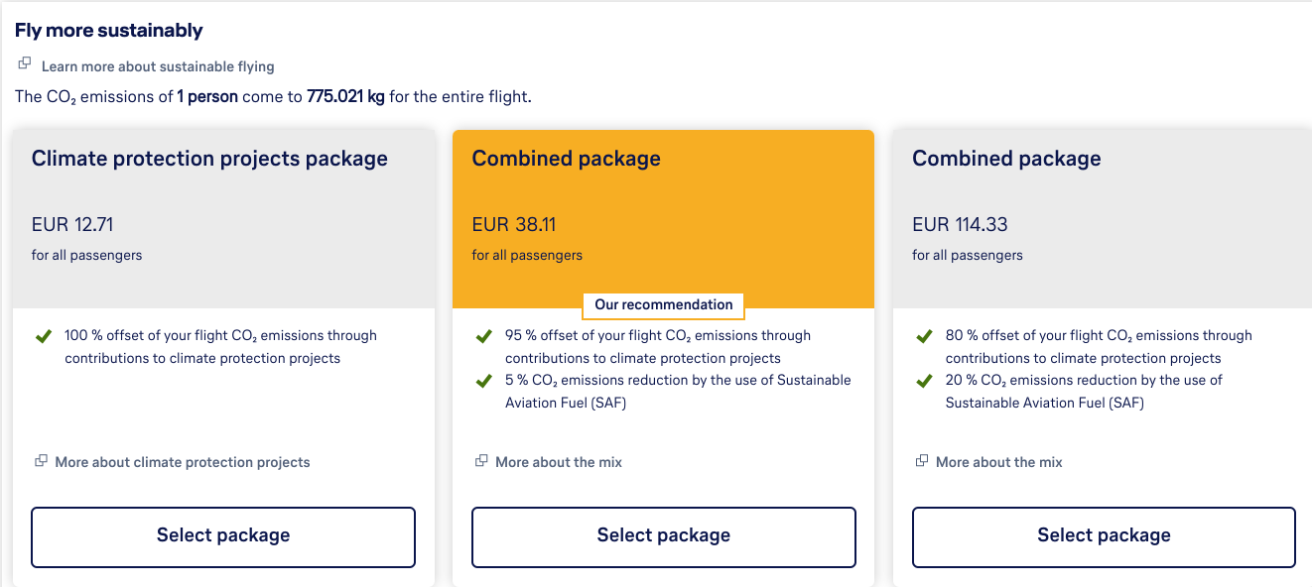Click the EUR 114.33 price text
The width and height of the screenshot is (1312, 587).
coord(960,225)
